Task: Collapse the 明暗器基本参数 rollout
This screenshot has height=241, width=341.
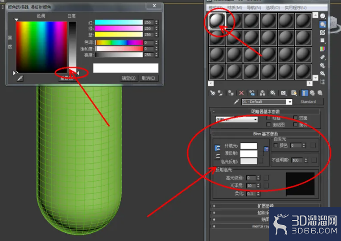Action: point(265,112)
